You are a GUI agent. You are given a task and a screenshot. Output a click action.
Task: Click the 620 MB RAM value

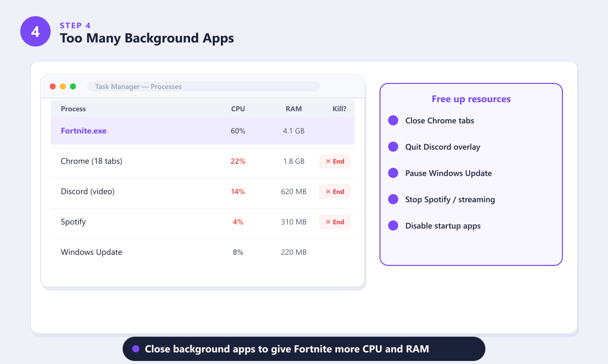pyautogui.click(x=294, y=192)
